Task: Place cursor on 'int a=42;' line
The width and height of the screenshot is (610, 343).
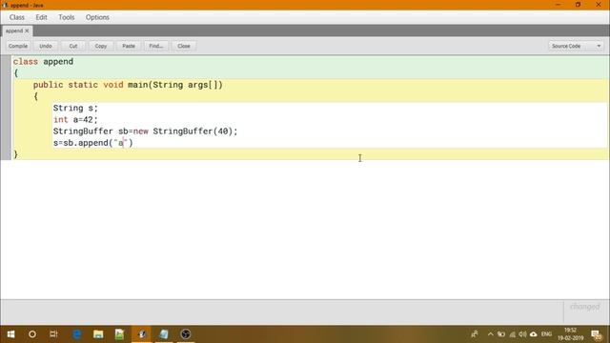Action: tap(75, 120)
